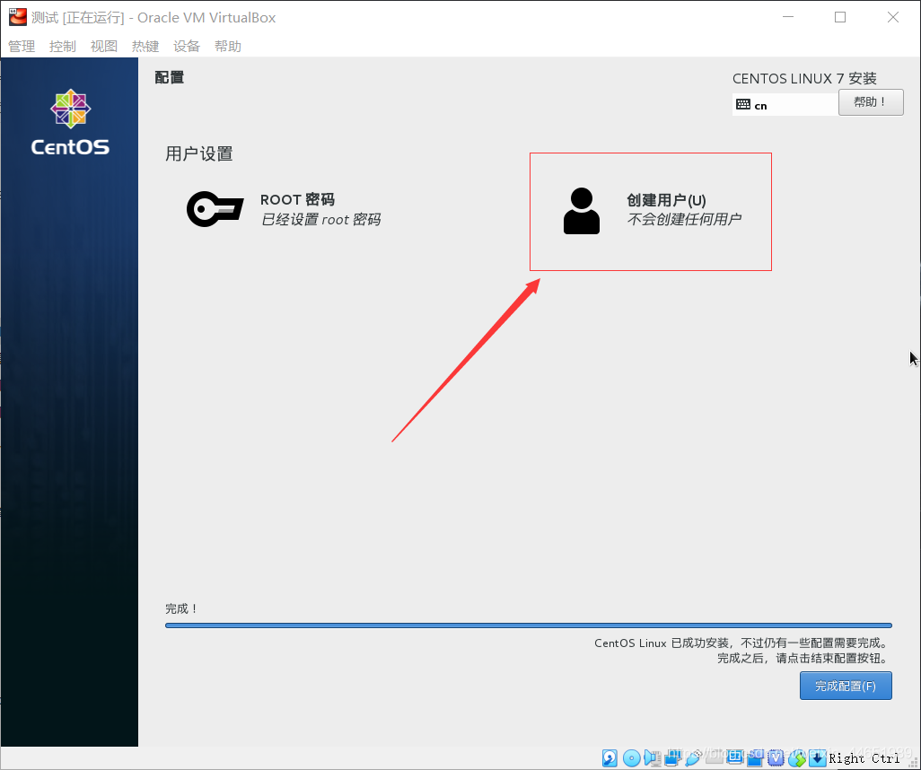The height and width of the screenshot is (770, 921).
Task: Click the CentOS logo in sidebar
Action: [70, 122]
